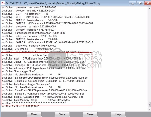Screen dimensions: 151x117
Task: Close the AcuTail log viewer
Action: point(90,114)
